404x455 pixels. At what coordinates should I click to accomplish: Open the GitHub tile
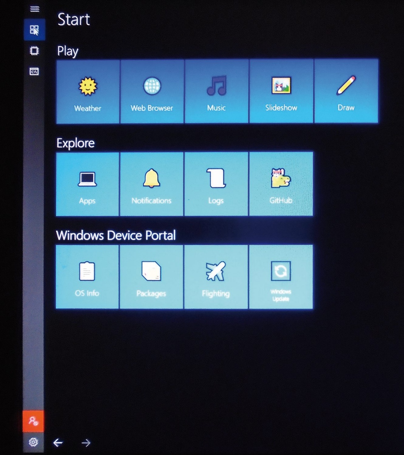tap(281, 184)
